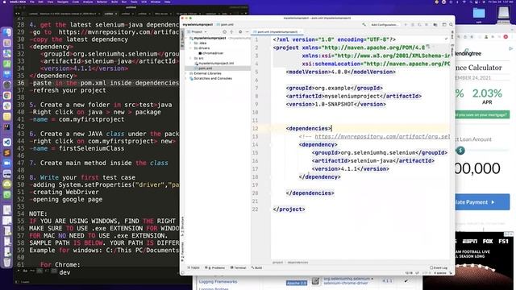Click the build hammer icon in IntelliJ toolbar
Image resolution: width=516 pixels, height=290 pixels.
point(364,25)
